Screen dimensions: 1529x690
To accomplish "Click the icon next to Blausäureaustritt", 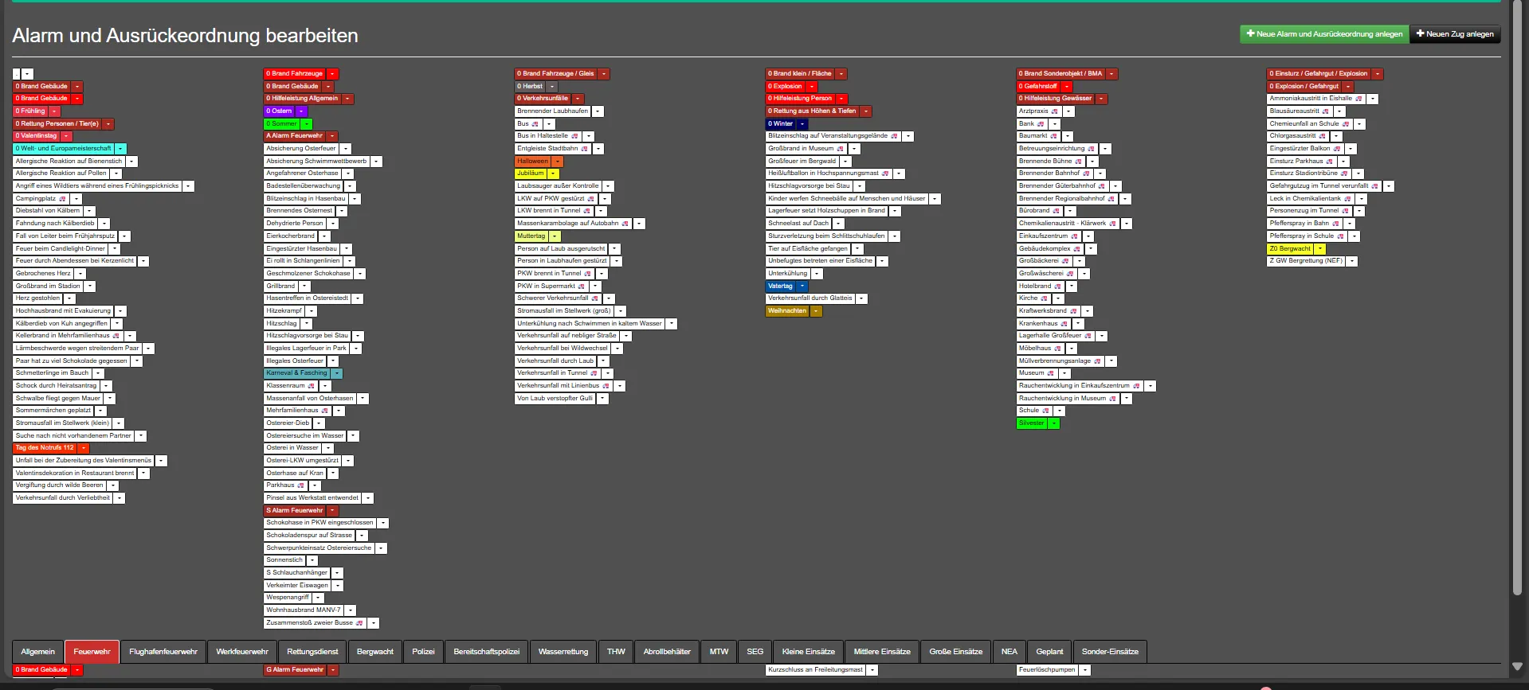I will coord(1325,111).
